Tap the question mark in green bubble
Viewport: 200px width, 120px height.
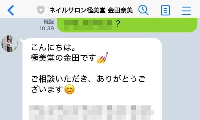click(x=118, y=24)
